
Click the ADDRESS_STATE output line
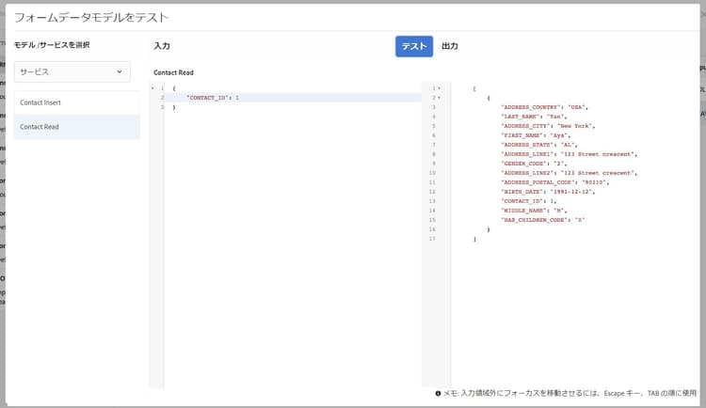[539, 145]
